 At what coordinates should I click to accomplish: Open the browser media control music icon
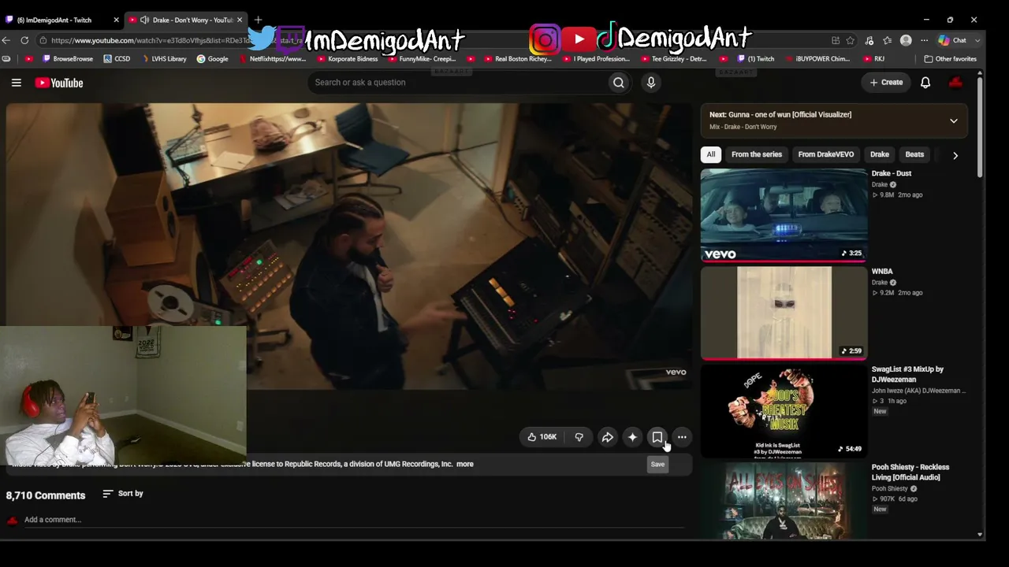pos(869,40)
